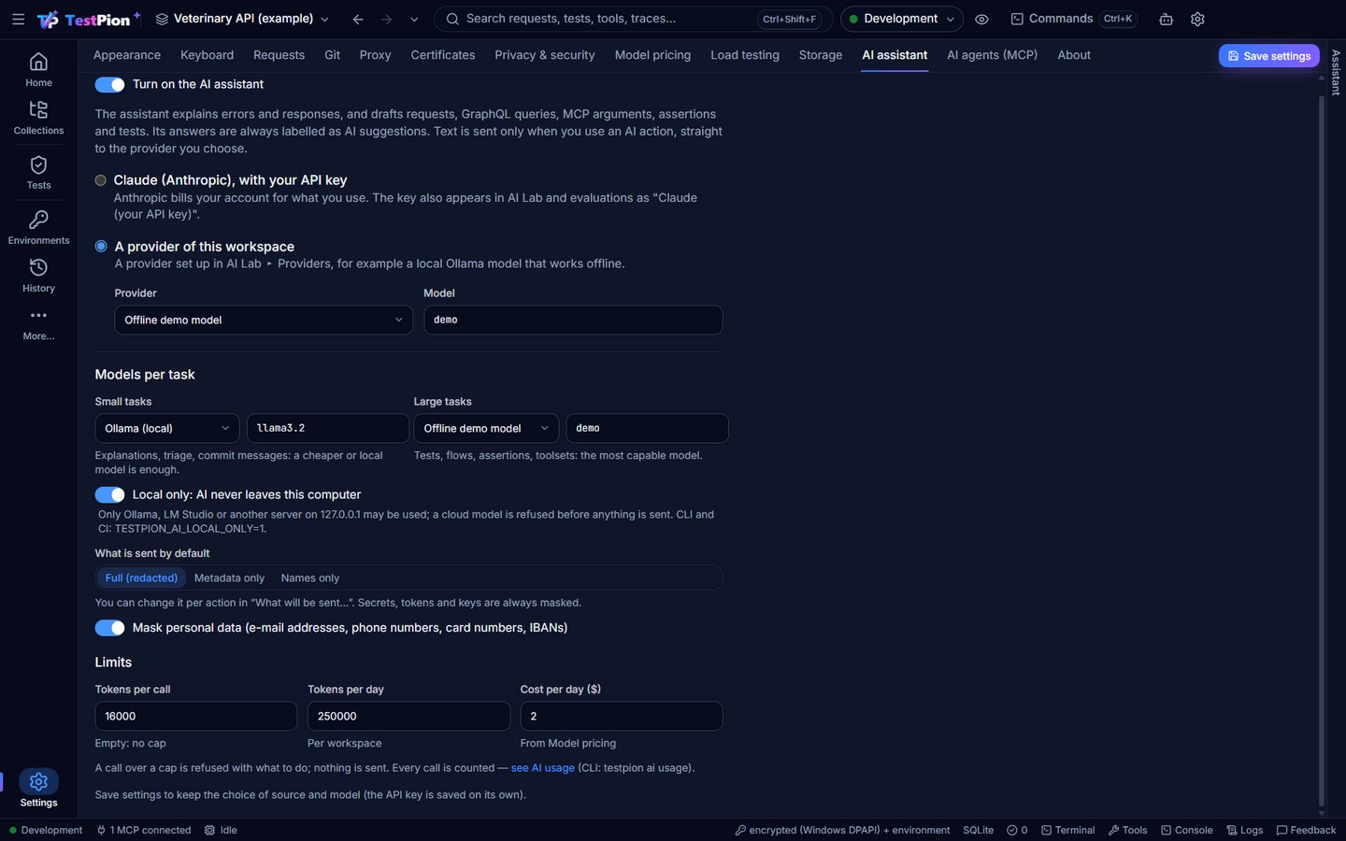Screen dimensions: 1346x841
Task: Select Metadata only sending option
Action: pyautogui.click(x=229, y=578)
